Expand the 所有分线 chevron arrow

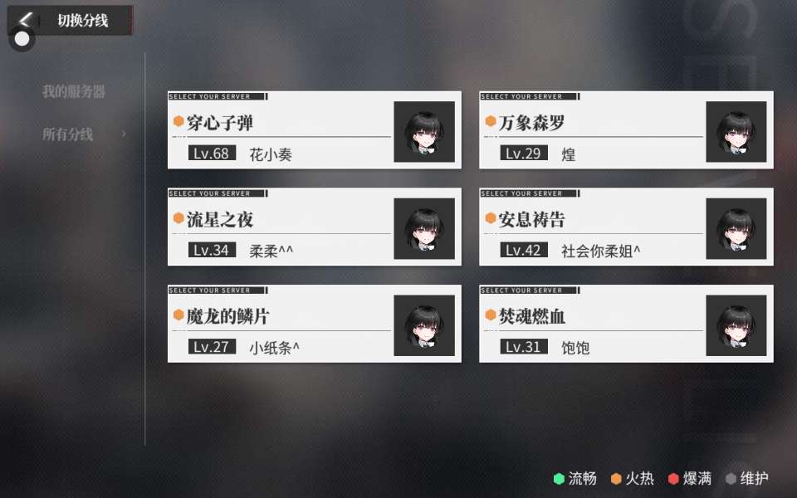pos(124,134)
